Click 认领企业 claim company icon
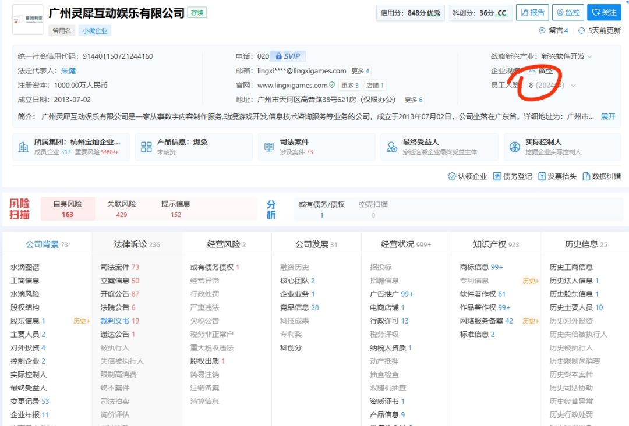The width and height of the screenshot is (629, 426). point(452,176)
